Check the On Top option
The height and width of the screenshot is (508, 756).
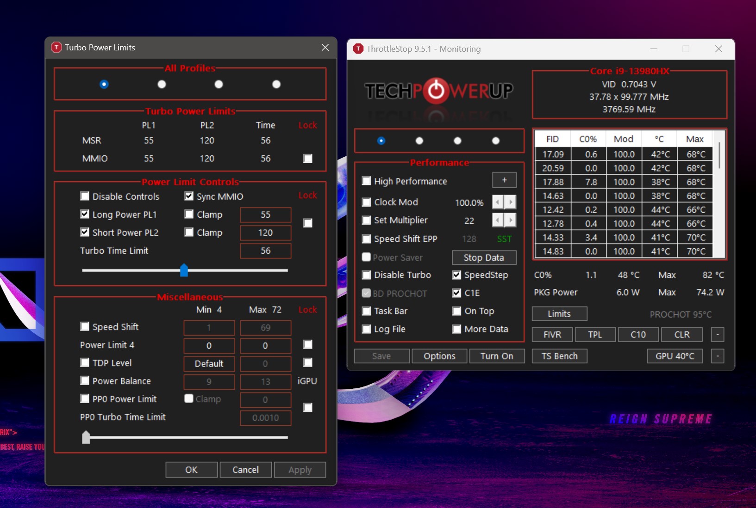coord(456,311)
